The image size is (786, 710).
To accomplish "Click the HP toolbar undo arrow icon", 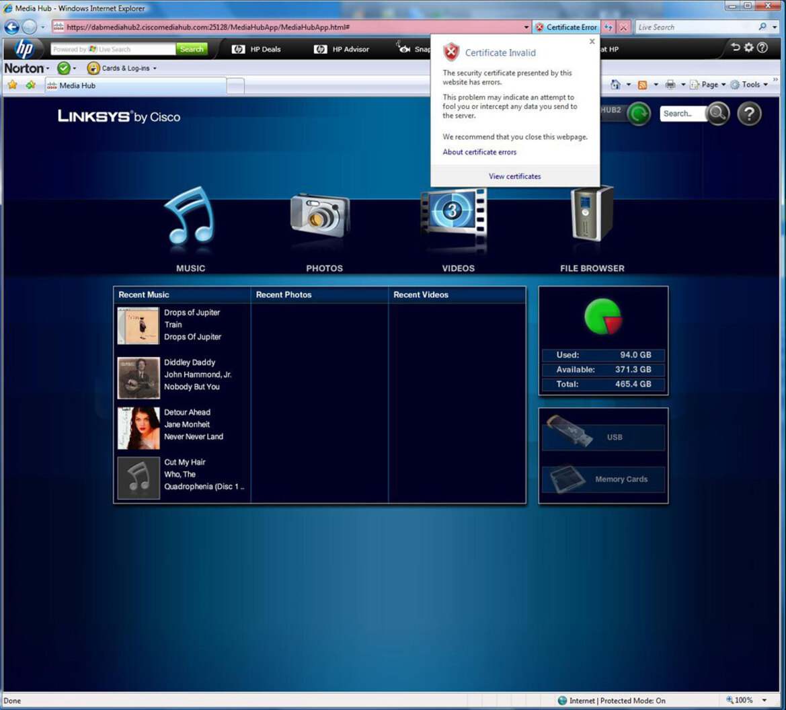I will pyautogui.click(x=736, y=48).
